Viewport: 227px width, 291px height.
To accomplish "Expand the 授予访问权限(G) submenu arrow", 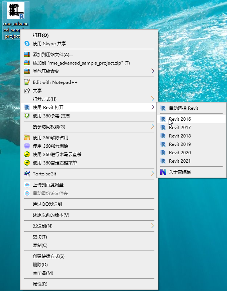I will pyautogui.click(x=153, y=127).
